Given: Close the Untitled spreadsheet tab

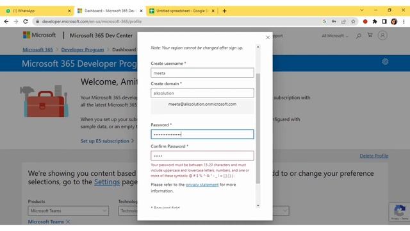Looking at the screenshot, I should 213,11.
